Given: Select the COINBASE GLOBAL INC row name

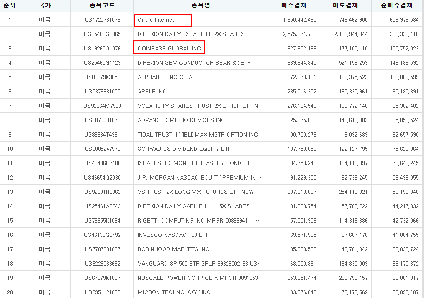Looking at the screenshot, I should (169, 48).
